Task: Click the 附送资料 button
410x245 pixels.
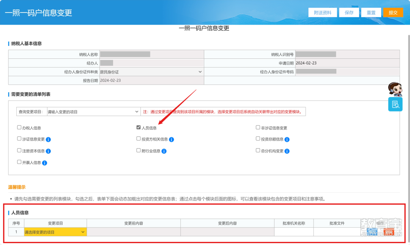Action: 322,13
